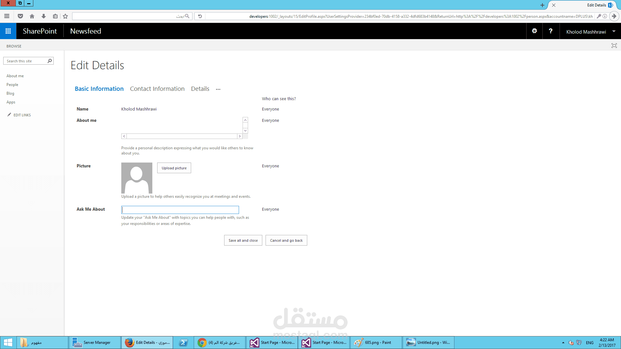621x349 pixels.
Task: Open the settings gear menu
Action: click(x=534, y=31)
